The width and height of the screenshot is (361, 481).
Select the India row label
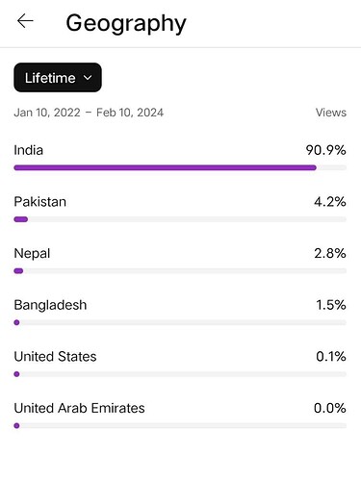pos(29,150)
